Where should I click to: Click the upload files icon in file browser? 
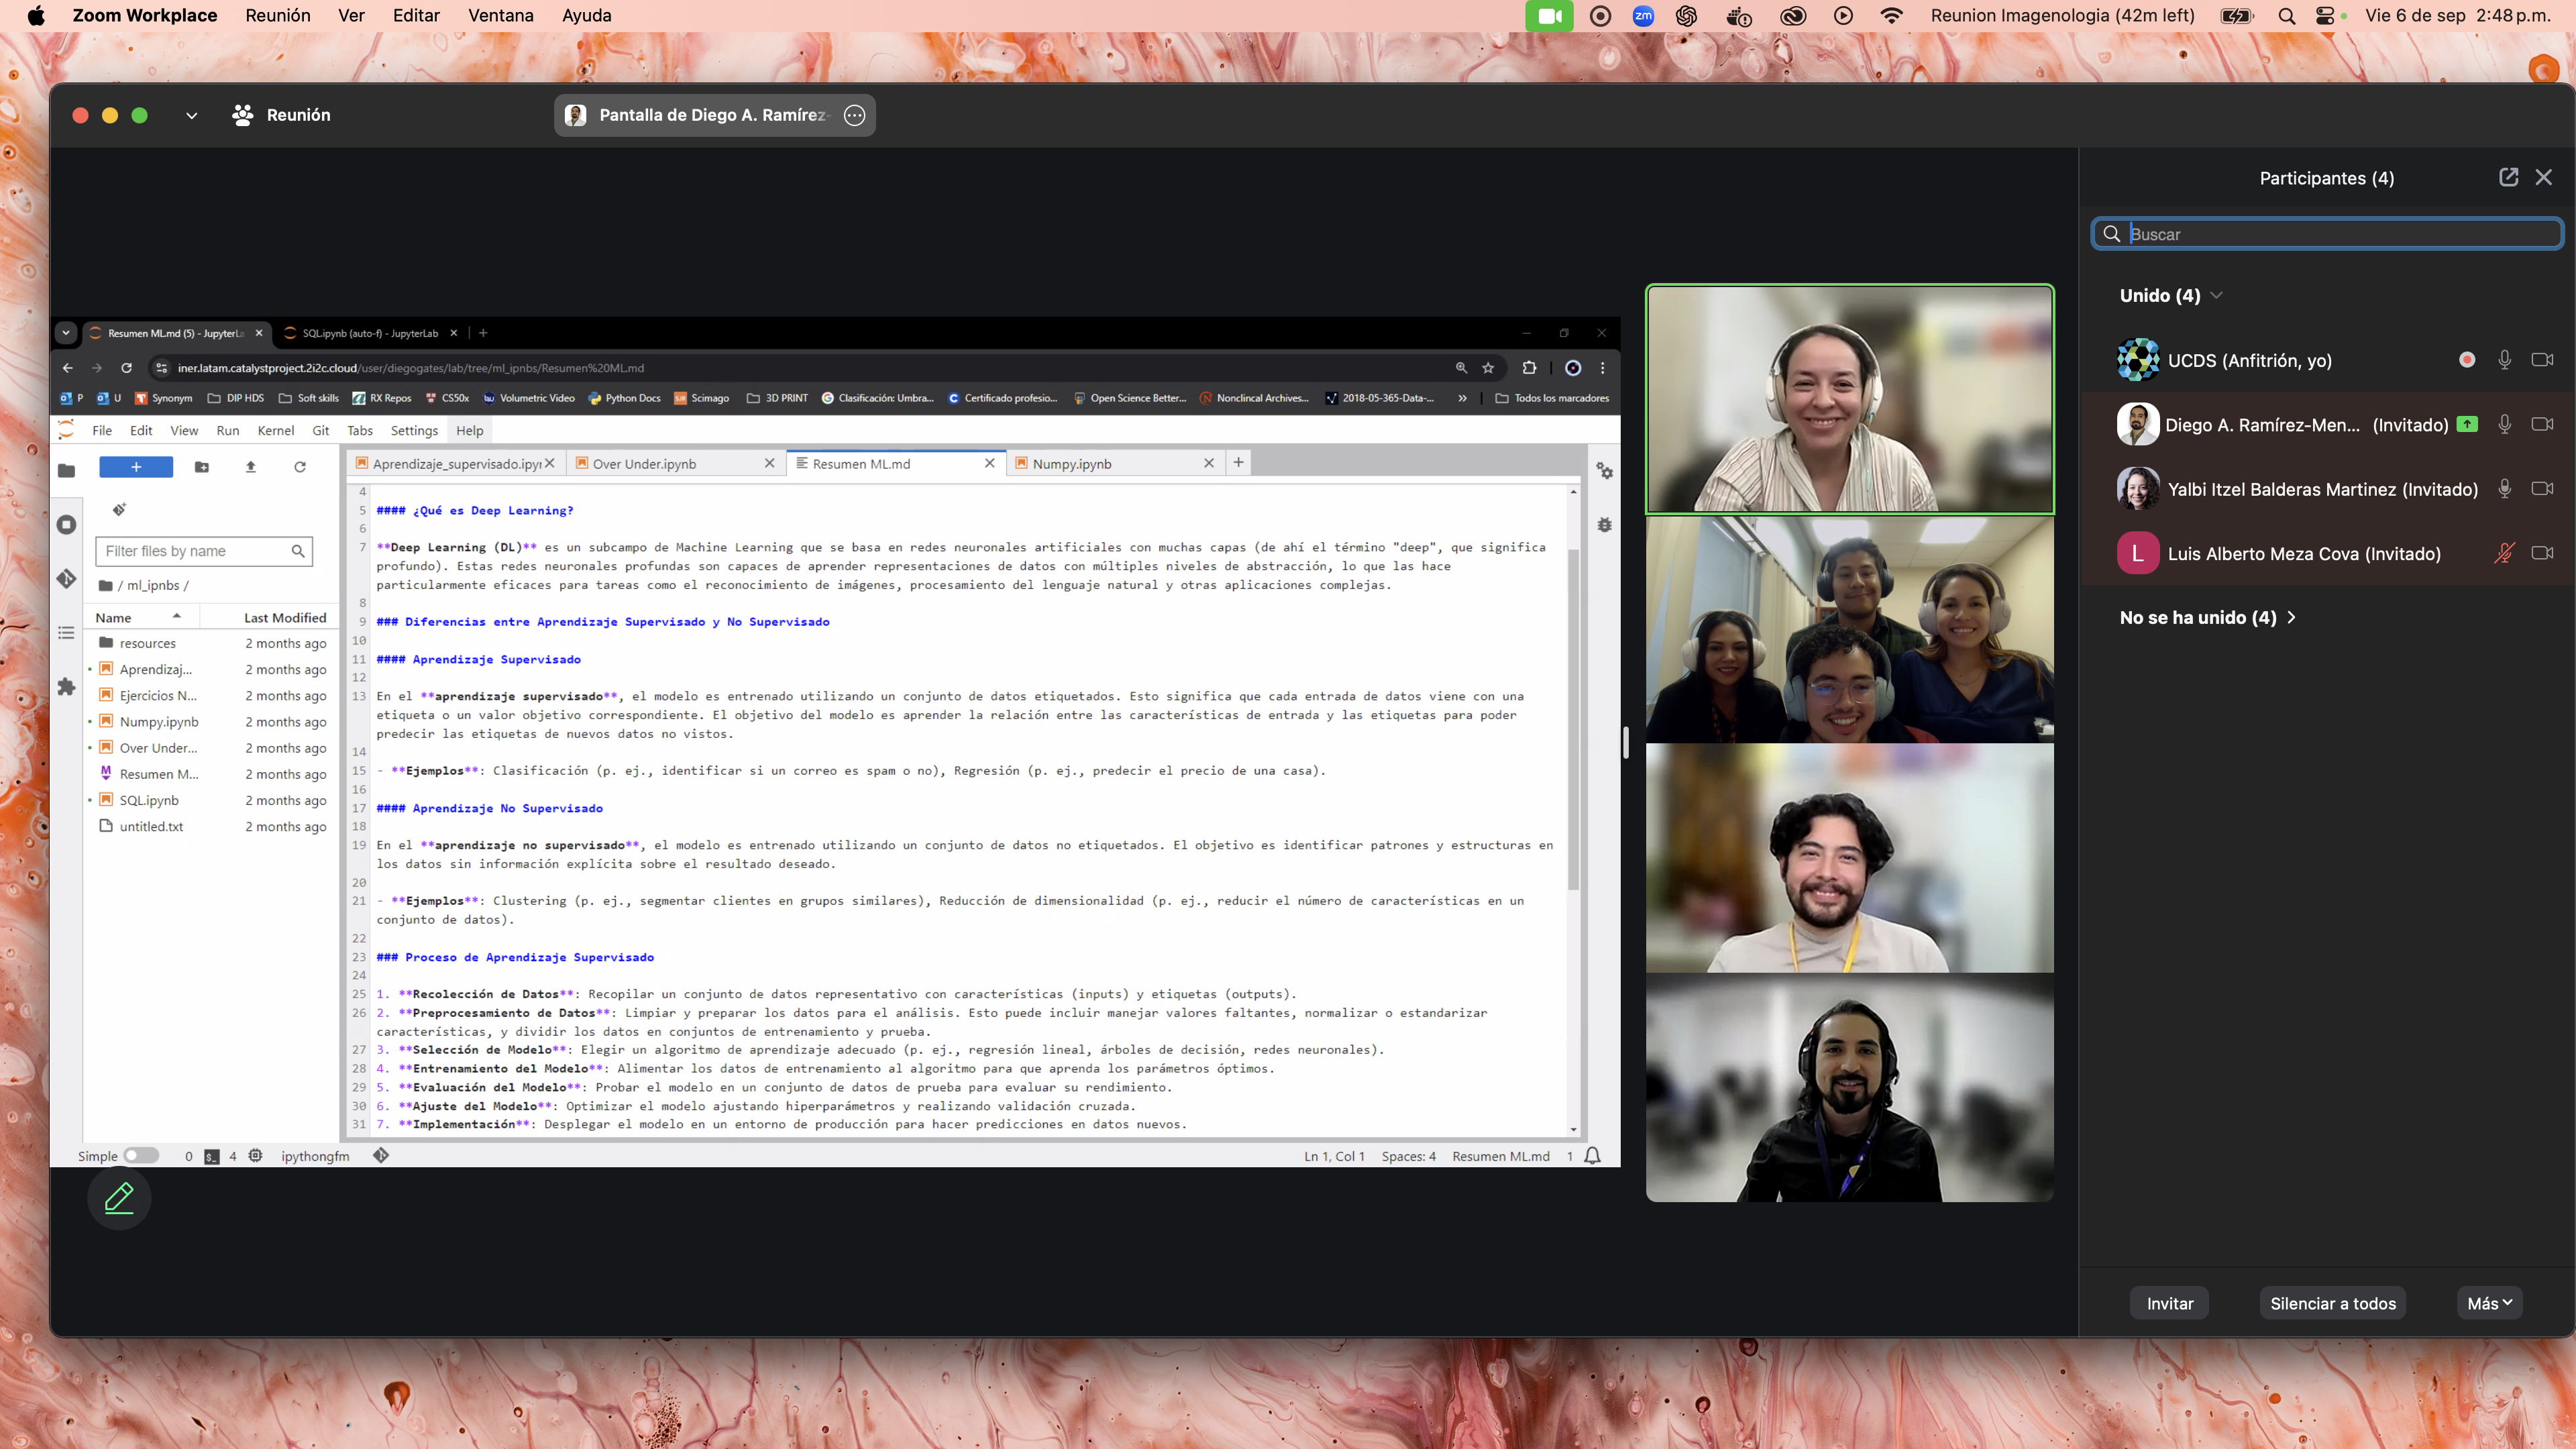click(251, 467)
